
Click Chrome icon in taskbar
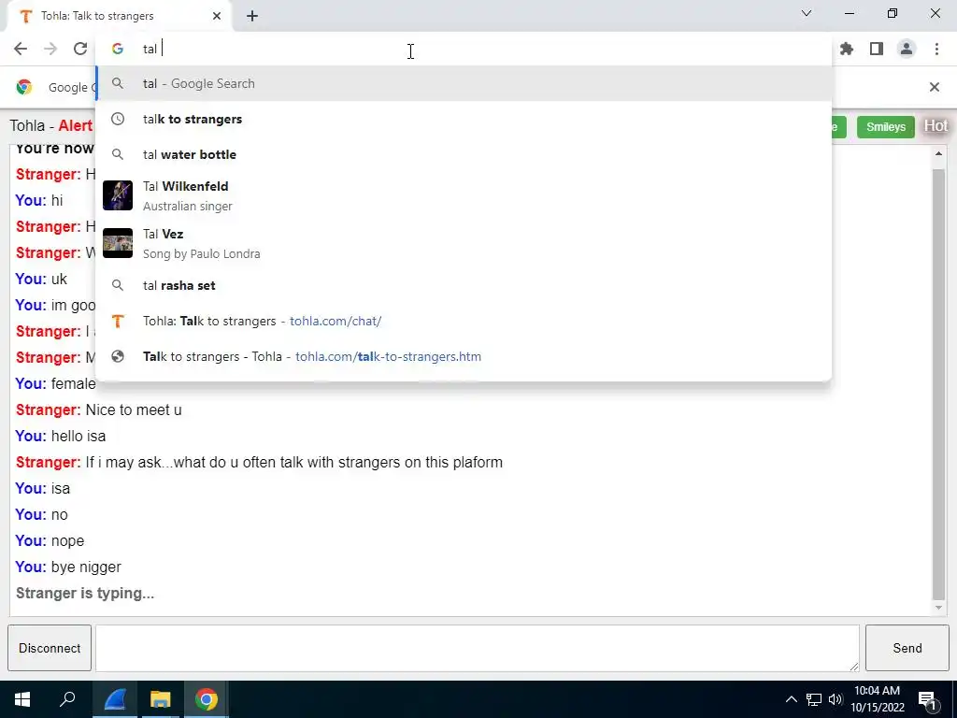click(207, 699)
